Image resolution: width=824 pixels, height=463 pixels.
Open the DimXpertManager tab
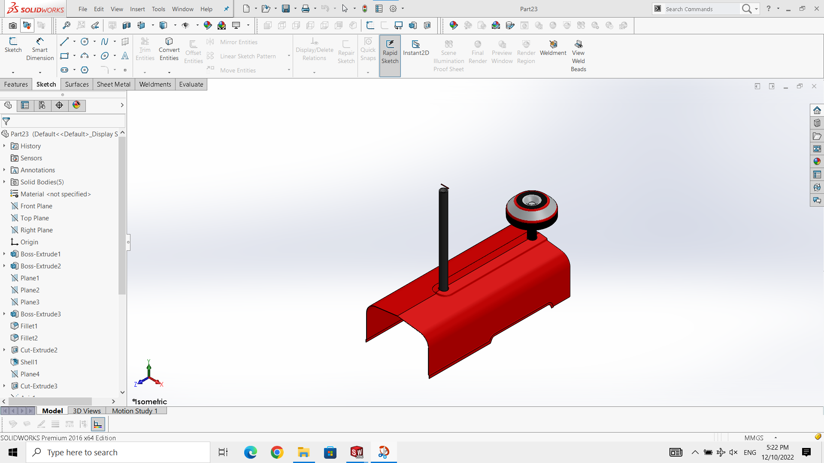tap(59, 105)
